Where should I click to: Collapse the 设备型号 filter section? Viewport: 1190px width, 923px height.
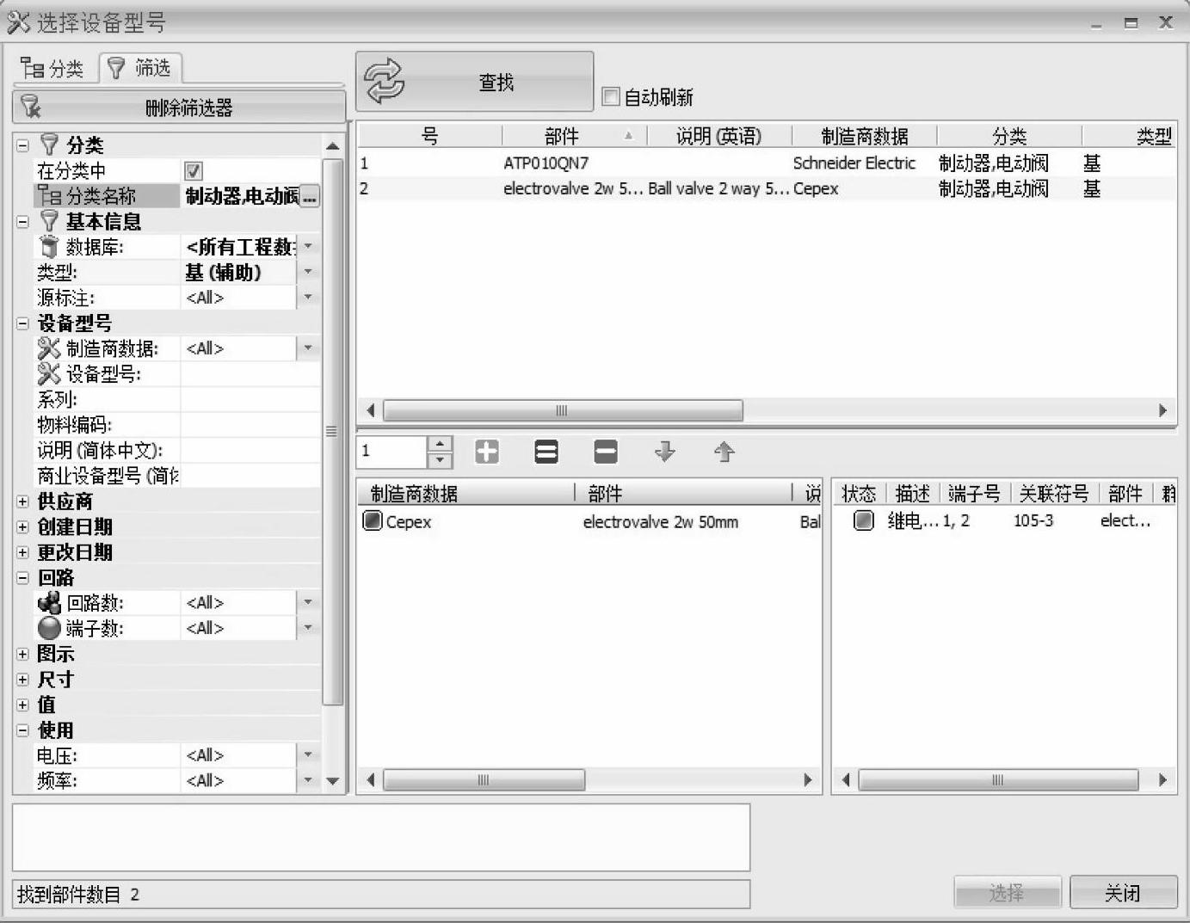(x=23, y=323)
